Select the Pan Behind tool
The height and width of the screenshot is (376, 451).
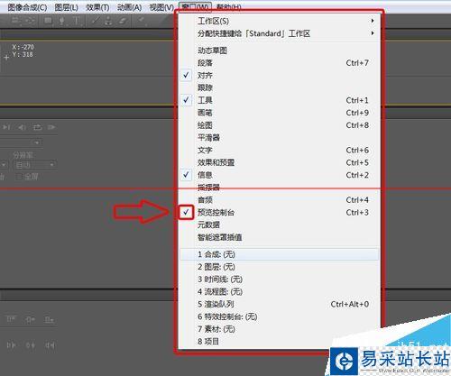coord(30,21)
